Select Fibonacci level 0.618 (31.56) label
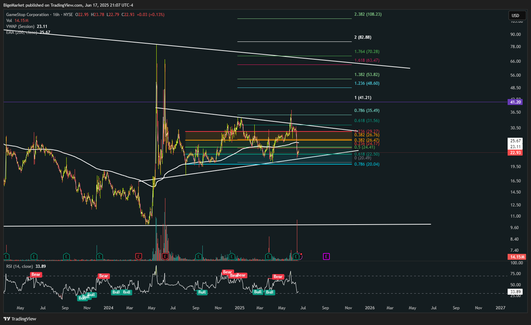531x325 pixels. coord(367,121)
